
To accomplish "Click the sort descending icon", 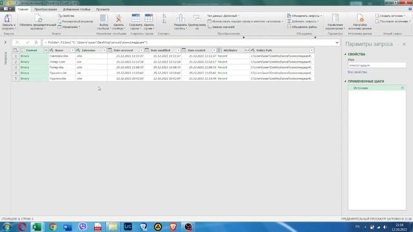I will click(165, 21).
